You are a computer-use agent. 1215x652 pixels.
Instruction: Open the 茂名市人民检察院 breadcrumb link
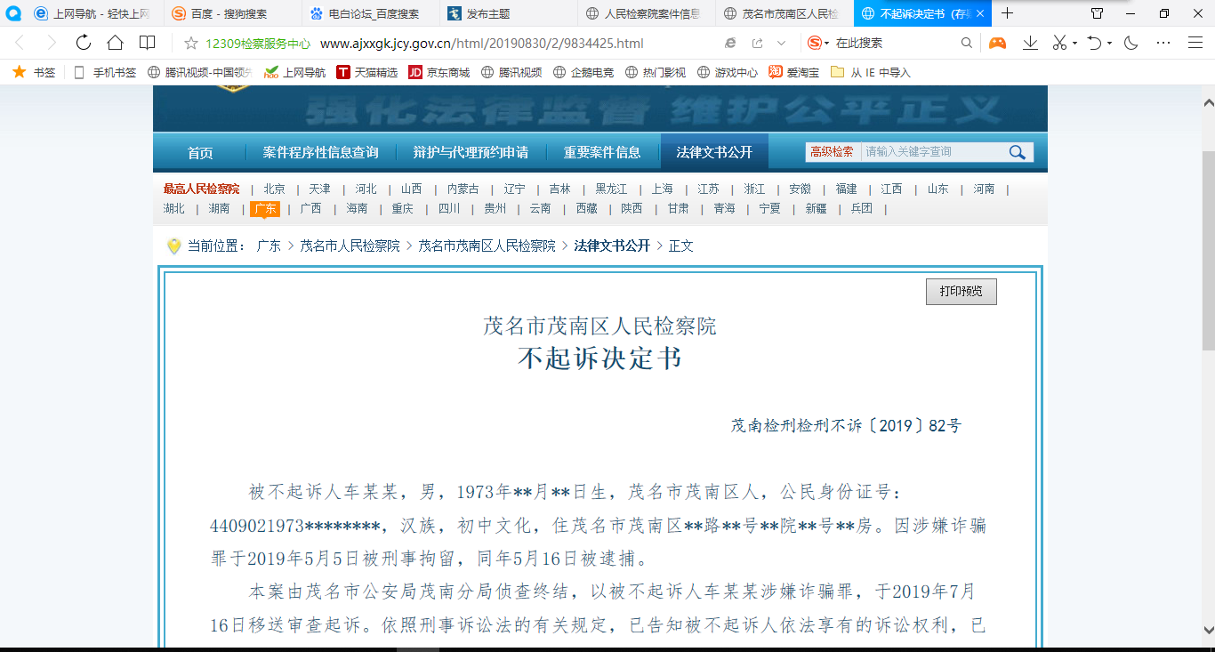point(350,246)
